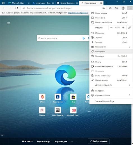Click the 100 % zoom value
Image resolution: width=133 pixels, height=145 pixels.
coord(117,28)
